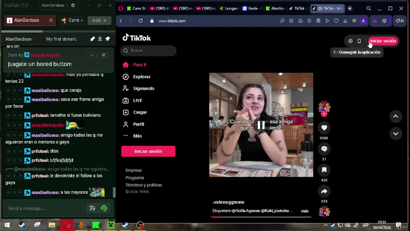
Task: Like the TikTok video with the heart icon
Action: [324, 128]
